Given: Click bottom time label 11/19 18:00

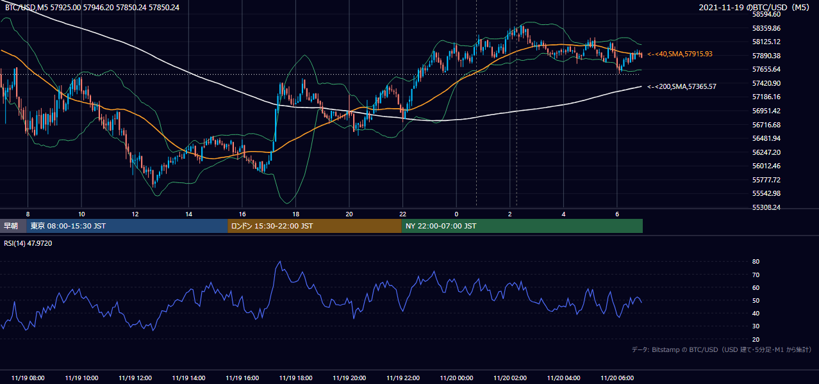Looking at the screenshot, I should [x=295, y=378].
